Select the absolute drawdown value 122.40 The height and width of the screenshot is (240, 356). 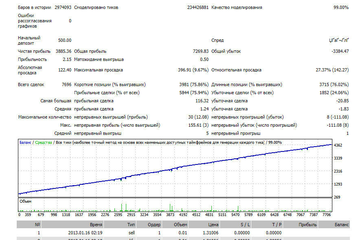(x=65, y=70)
